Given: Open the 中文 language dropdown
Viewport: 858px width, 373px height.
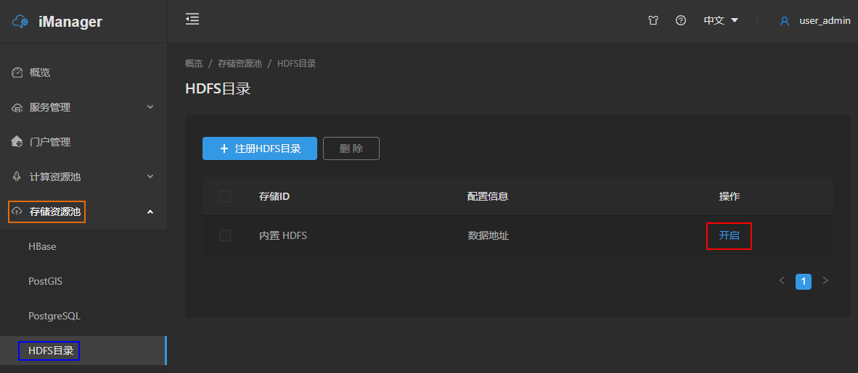Looking at the screenshot, I should tap(721, 21).
